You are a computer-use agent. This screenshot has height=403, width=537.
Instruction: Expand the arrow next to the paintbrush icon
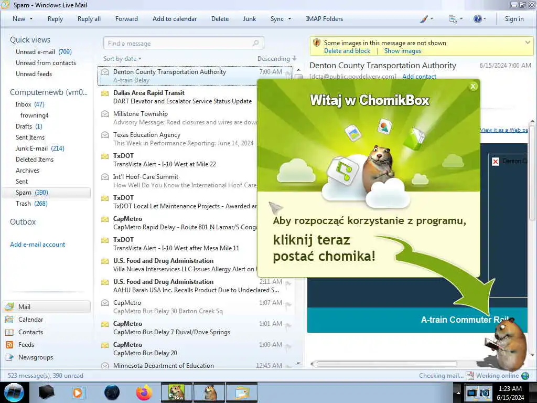432,19
